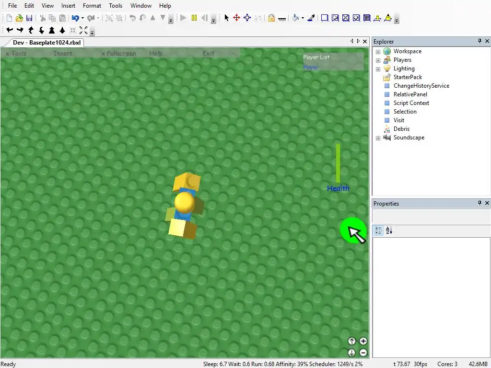Open the Window menu

coord(141,6)
